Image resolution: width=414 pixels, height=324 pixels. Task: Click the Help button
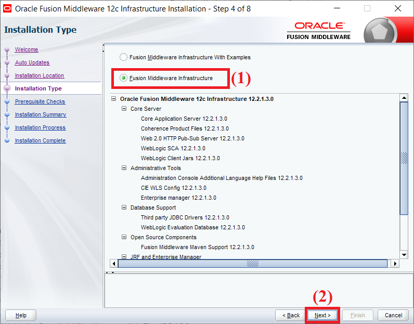coord(21,315)
